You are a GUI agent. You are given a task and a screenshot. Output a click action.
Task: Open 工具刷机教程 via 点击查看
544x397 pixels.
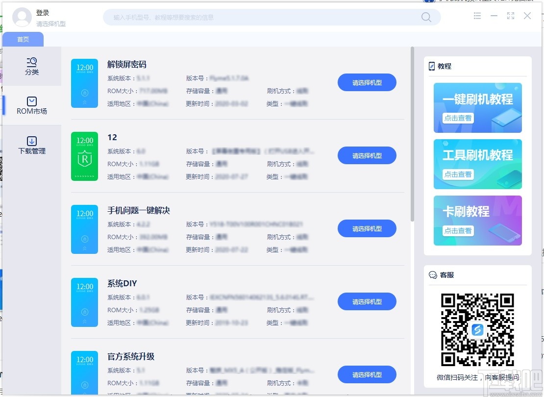[x=457, y=174]
